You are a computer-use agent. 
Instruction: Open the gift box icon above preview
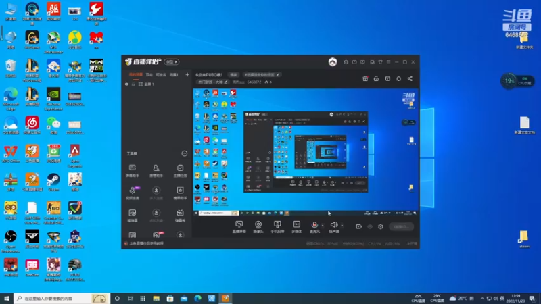[365, 78]
